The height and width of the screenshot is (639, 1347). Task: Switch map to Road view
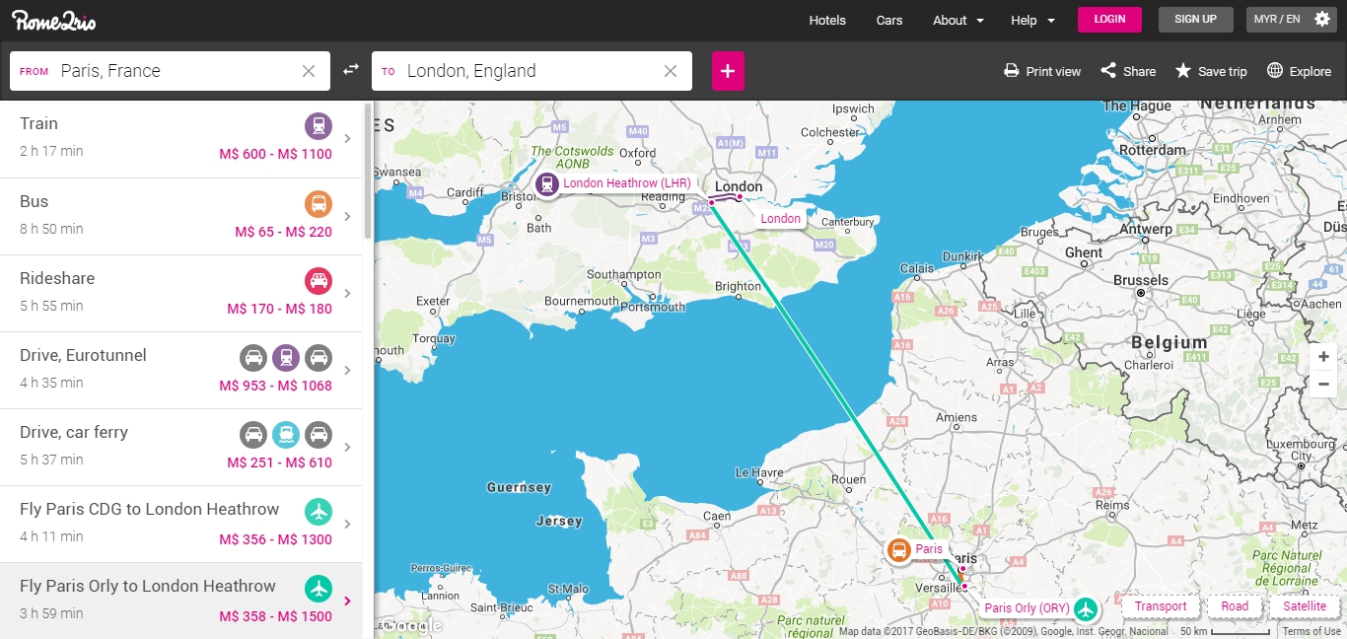click(x=1235, y=606)
